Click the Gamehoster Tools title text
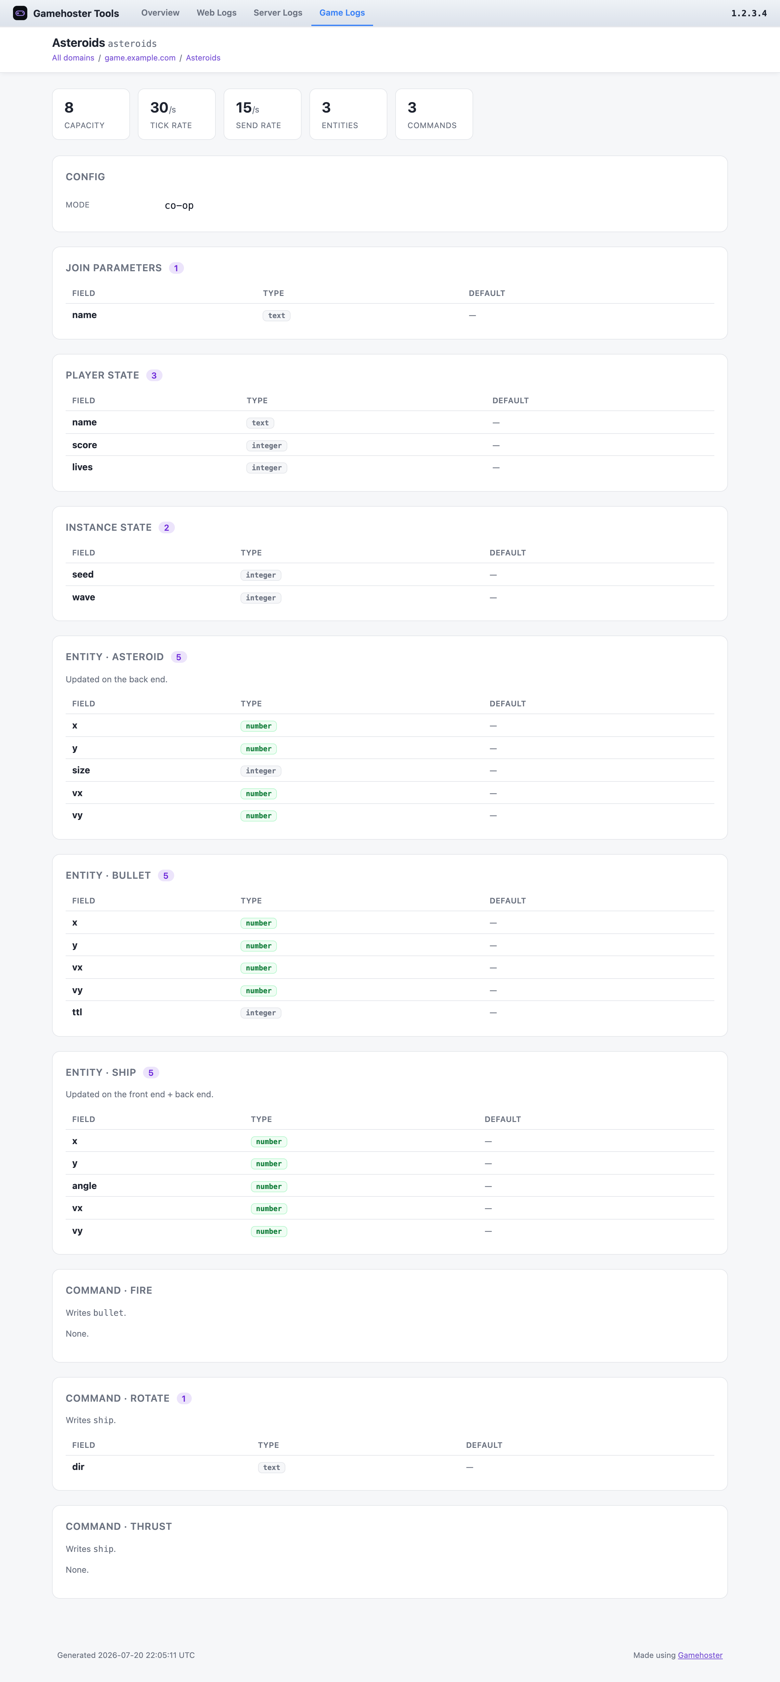780x1682 pixels. pos(76,13)
